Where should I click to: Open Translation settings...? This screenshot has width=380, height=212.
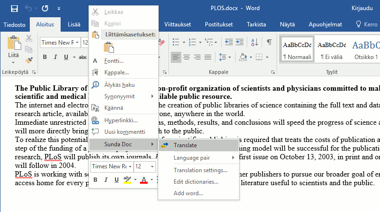click(x=199, y=170)
